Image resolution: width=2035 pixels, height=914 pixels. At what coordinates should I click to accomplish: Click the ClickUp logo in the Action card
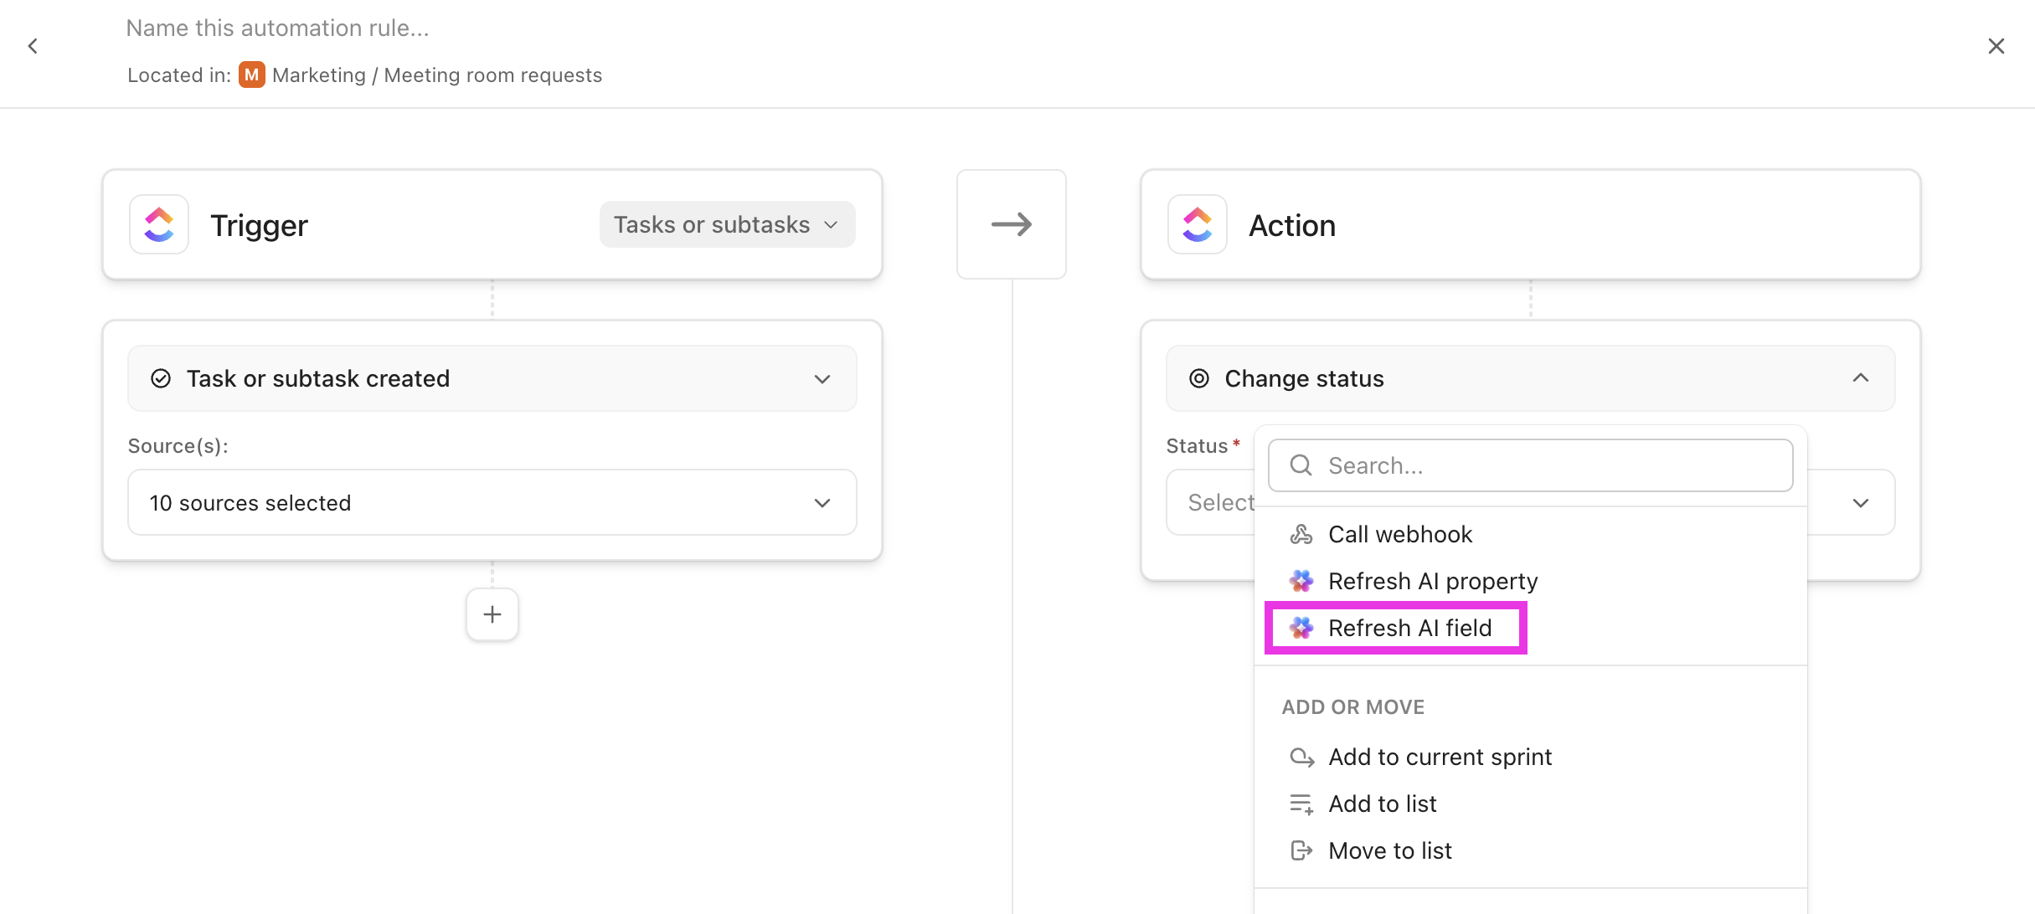pos(1197,224)
